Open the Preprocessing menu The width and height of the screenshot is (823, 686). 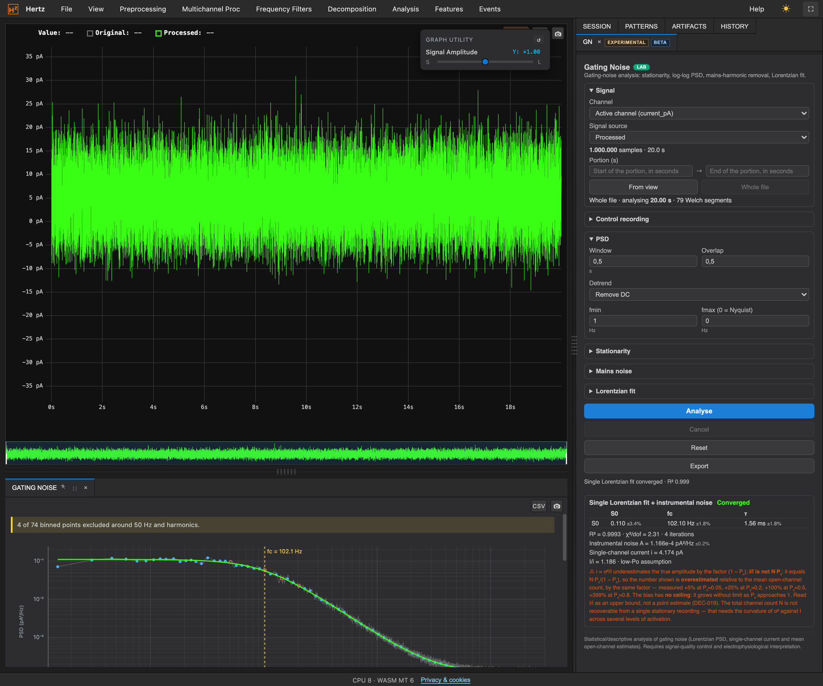pyautogui.click(x=143, y=9)
